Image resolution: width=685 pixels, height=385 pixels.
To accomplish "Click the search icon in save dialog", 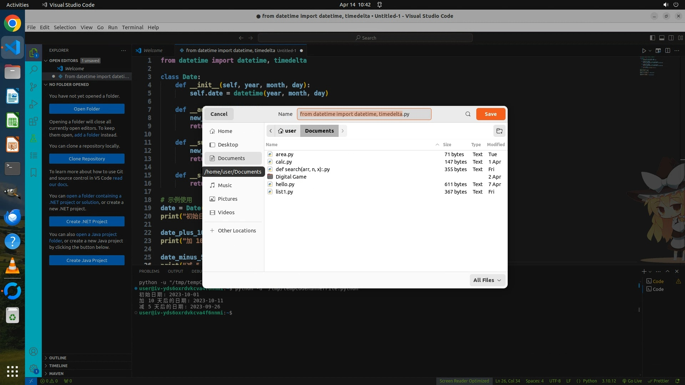I will [x=468, y=114].
